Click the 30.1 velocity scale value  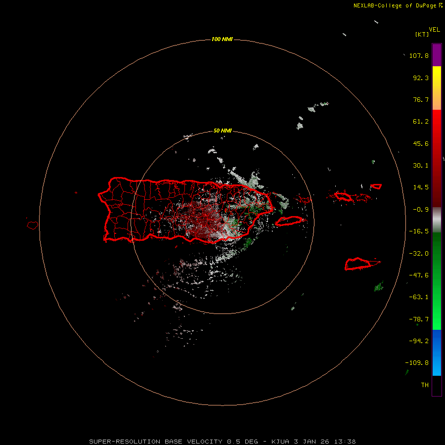click(x=421, y=166)
